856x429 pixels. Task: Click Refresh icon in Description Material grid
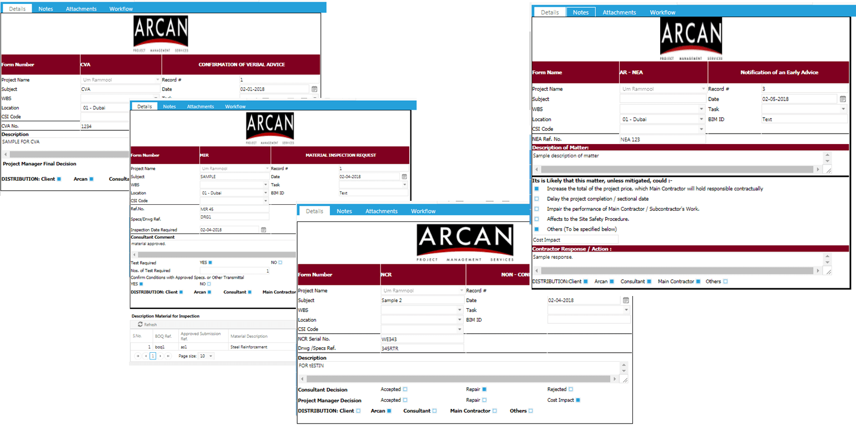coord(140,325)
